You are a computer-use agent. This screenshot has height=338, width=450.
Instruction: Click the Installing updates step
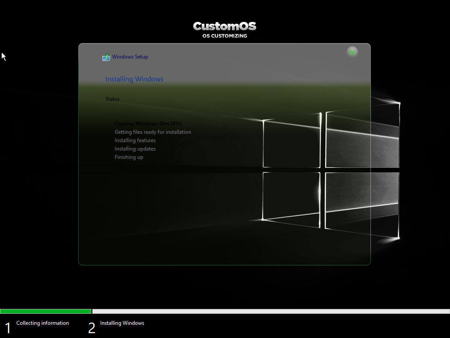coord(135,149)
